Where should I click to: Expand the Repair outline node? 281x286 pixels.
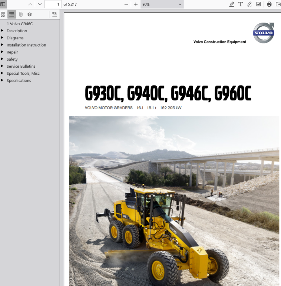[x=2, y=52]
